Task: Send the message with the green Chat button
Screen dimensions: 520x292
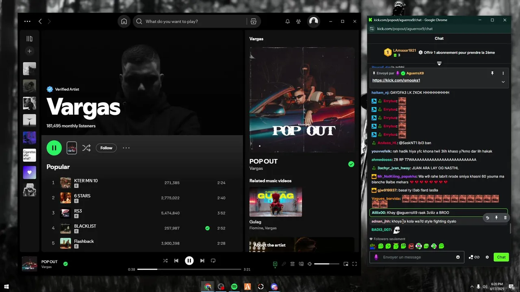Action: click(501, 257)
